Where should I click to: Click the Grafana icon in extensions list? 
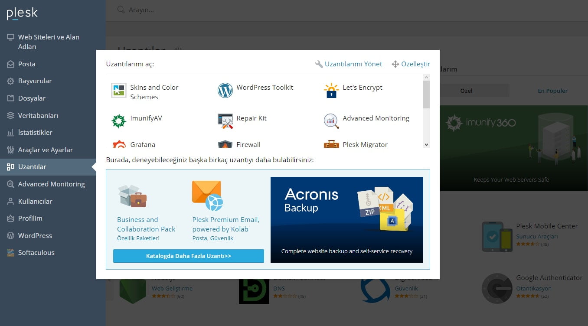click(x=119, y=144)
